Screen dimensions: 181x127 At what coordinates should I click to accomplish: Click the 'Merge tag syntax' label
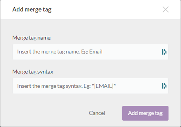point(33,72)
